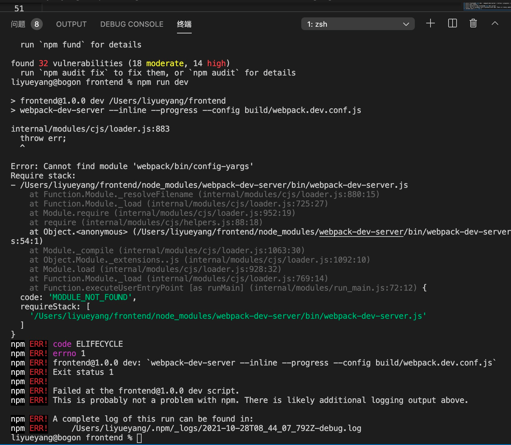Viewport: 511px width, 445px height.
Task: Click the "npm run dev" command text
Action: (163, 82)
